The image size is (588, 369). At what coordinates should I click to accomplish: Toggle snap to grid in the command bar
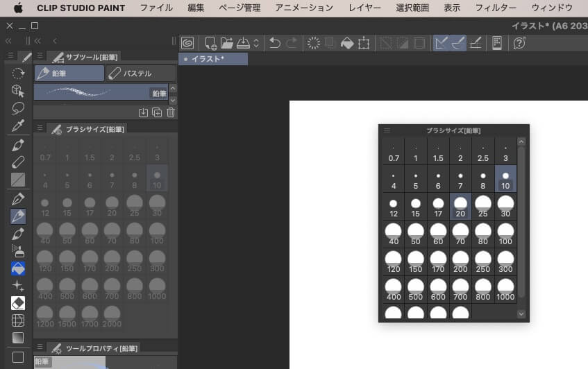pyautogui.click(x=476, y=43)
